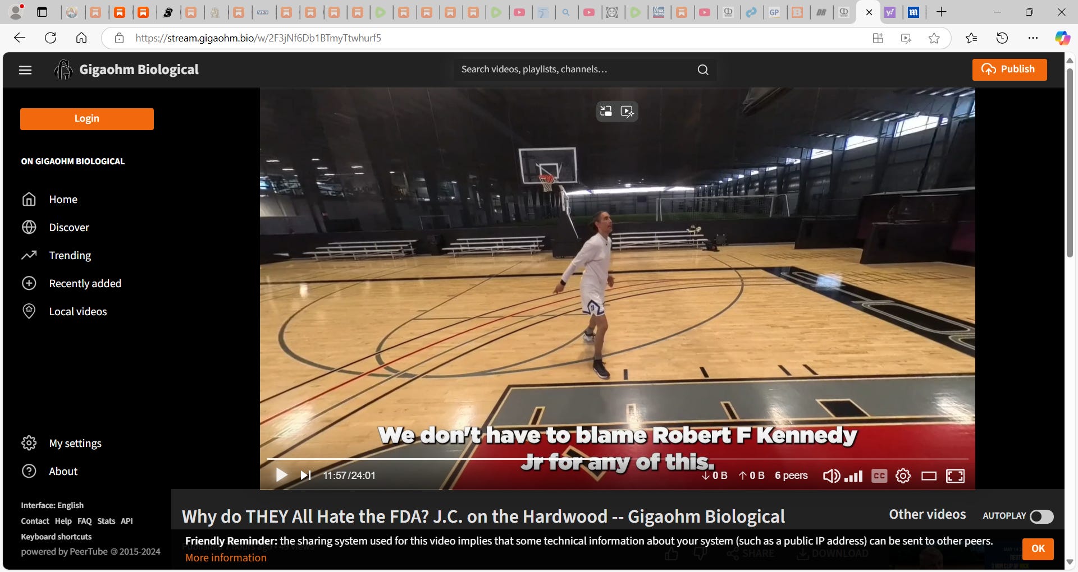This screenshot has width=1078, height=572.
Task: Click the 6 peers indicator
Action: click(x=791, y=476)
